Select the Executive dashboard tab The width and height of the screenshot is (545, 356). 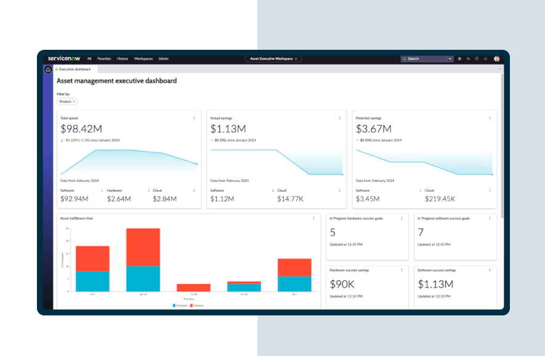click(74, 69)
